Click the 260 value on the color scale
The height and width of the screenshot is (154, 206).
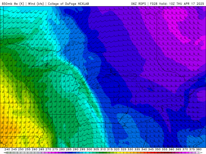[35, 149]
